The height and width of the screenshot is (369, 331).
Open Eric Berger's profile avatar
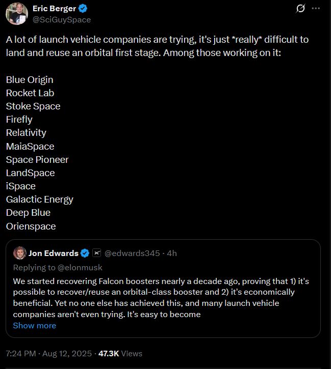point(17,14)
